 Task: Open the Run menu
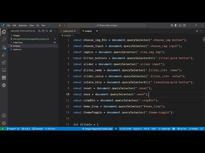click(44, 25)
